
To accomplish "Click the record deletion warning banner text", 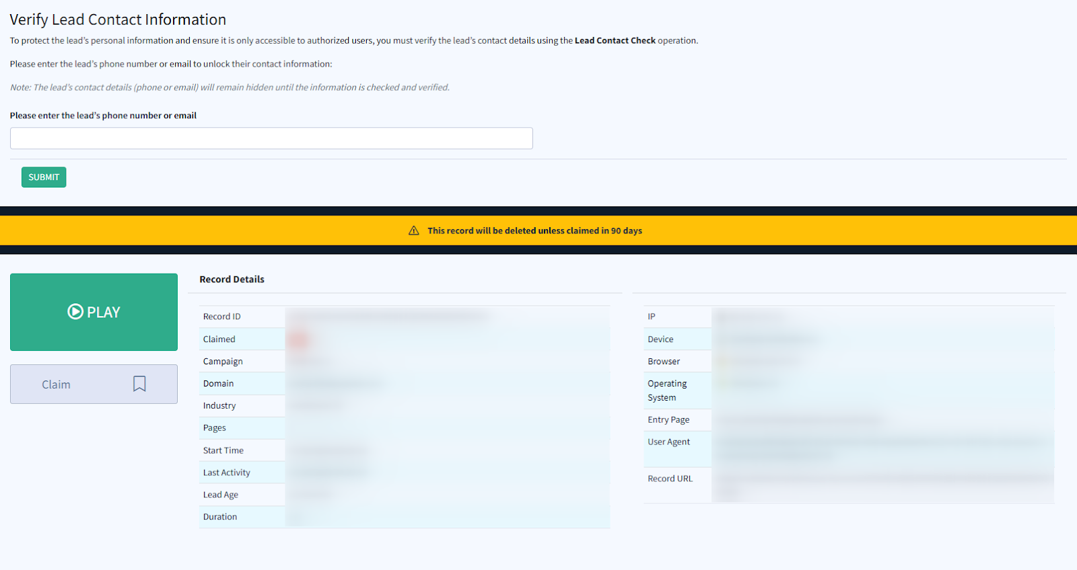I will pyautogui.click(x=534, y=231).
